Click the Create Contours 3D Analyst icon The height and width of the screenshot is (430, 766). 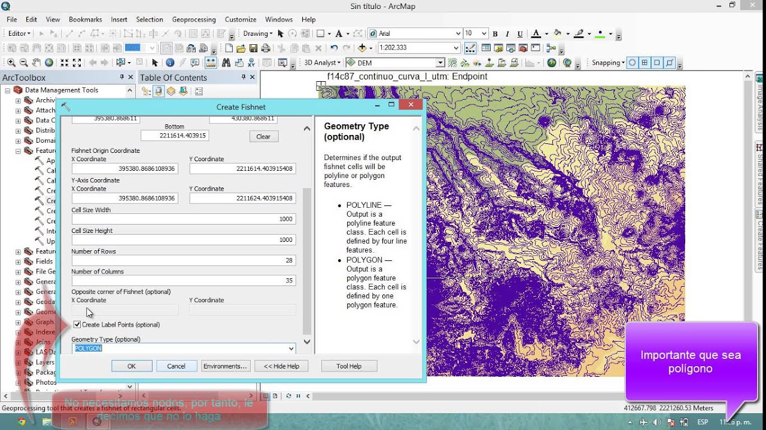(x=452, y=62)
